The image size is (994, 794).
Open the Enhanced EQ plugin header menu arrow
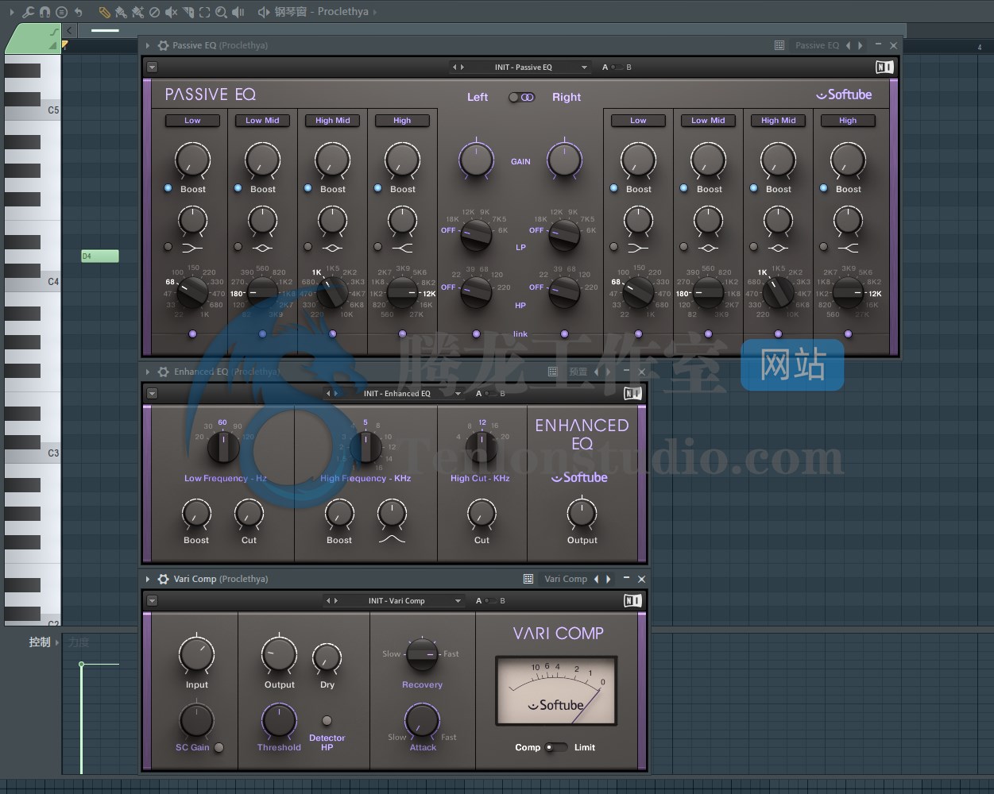tap(152, 394)
